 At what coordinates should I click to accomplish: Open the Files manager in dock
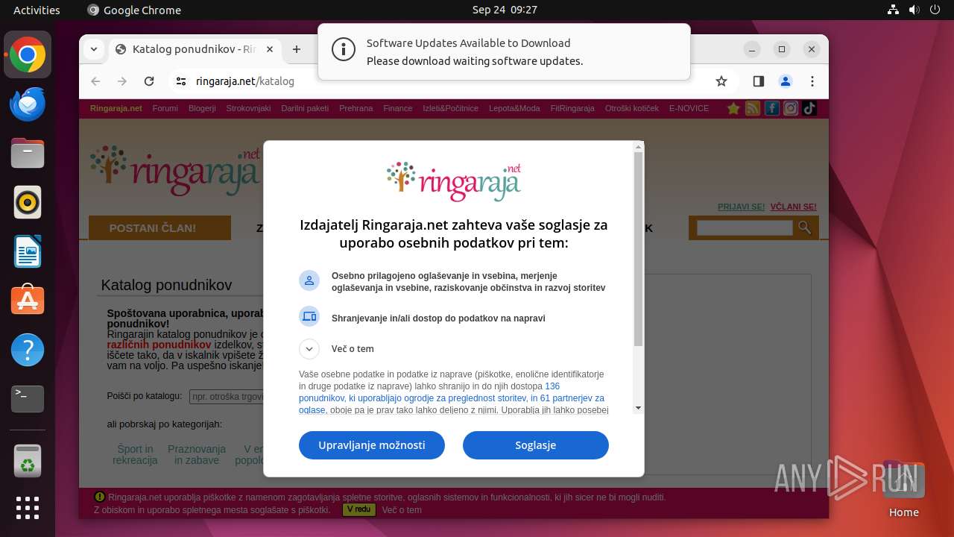28,153
